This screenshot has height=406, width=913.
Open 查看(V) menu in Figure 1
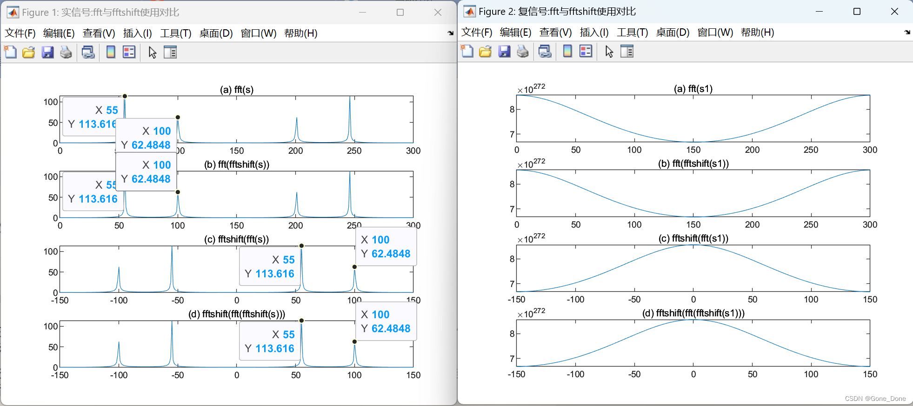[99, 33]
